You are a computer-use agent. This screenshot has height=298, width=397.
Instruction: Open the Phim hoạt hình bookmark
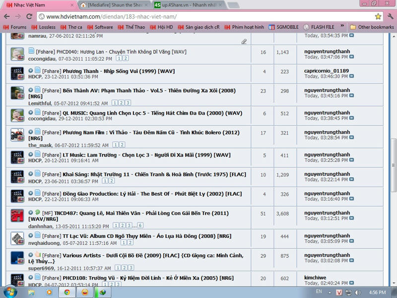[x=244, y=27]
